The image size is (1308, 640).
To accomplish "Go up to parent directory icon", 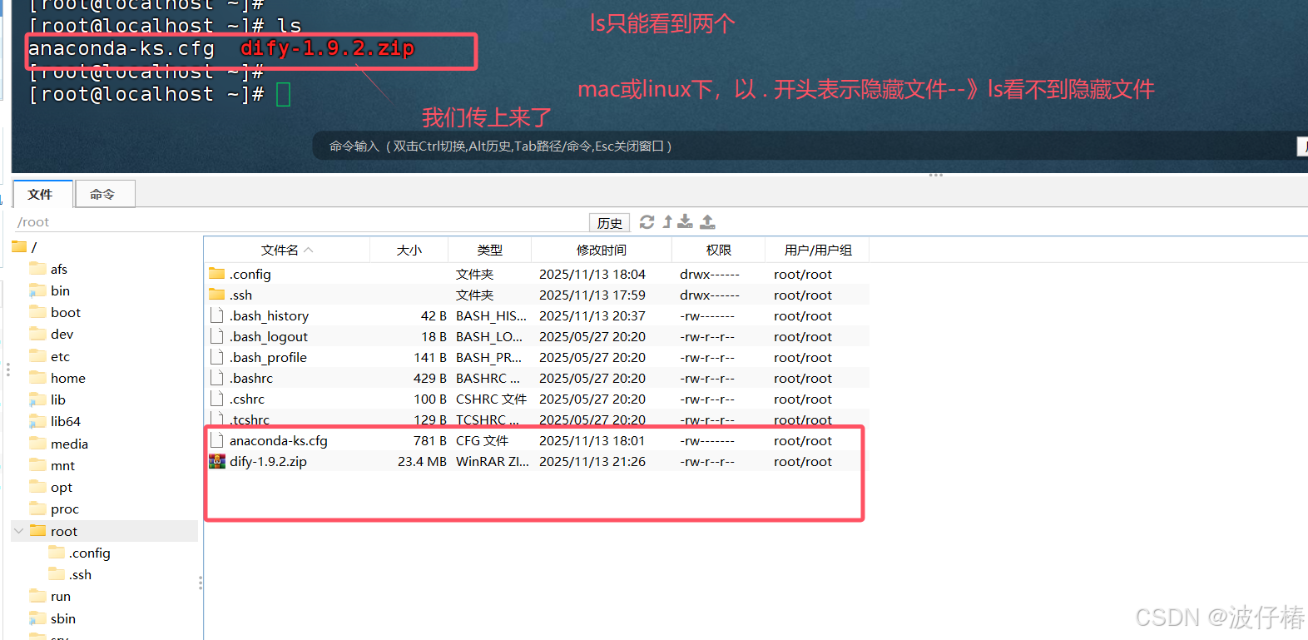I will [667, 222].
